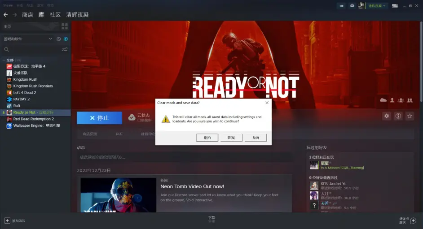Click the co-op feature icon on banner
This screenshot has width=423, height=229.
[x=410, y=100]
